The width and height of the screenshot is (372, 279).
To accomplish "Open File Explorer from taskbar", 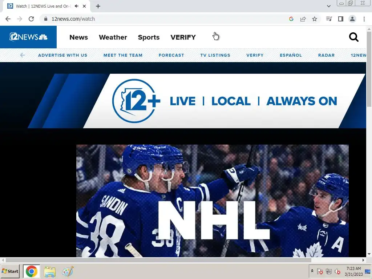I will coord(49,272).
